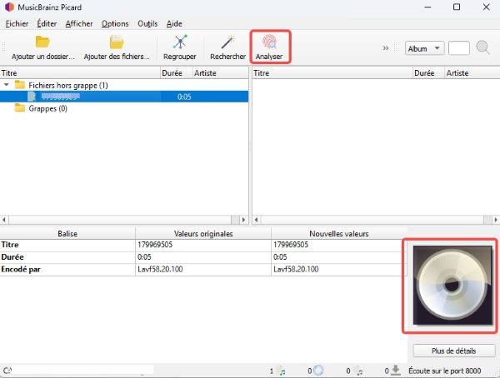Open the Afficher menu

click(79, 23)
